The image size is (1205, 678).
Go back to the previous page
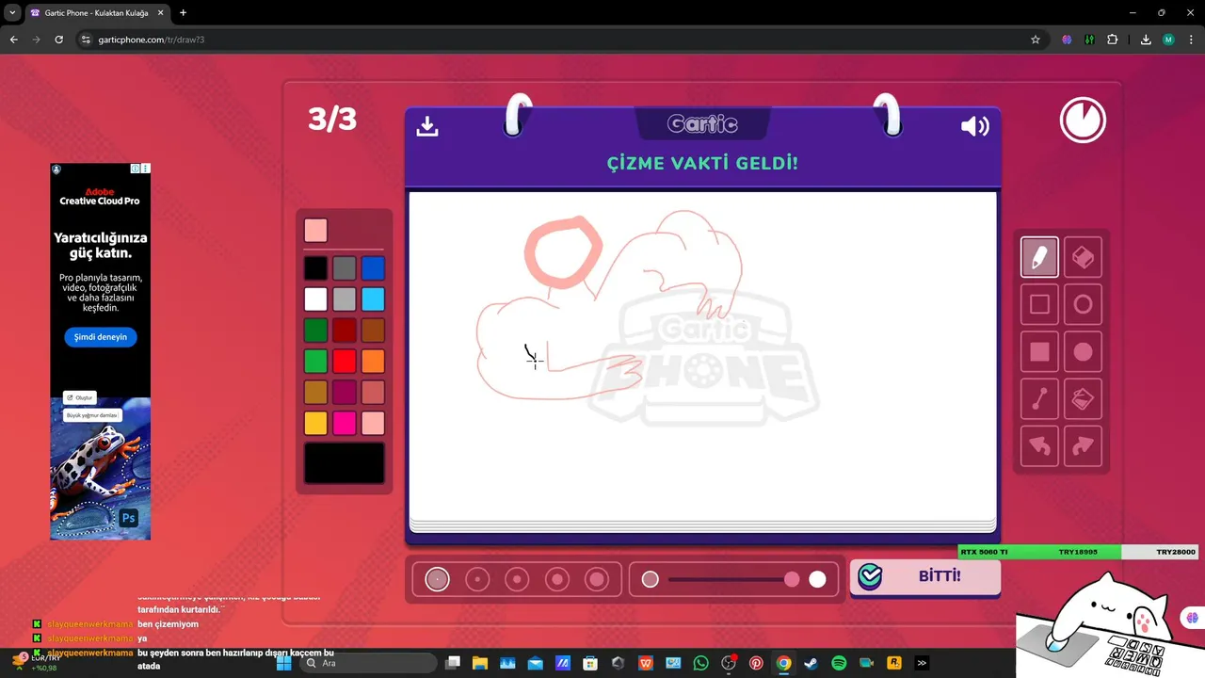13,40
